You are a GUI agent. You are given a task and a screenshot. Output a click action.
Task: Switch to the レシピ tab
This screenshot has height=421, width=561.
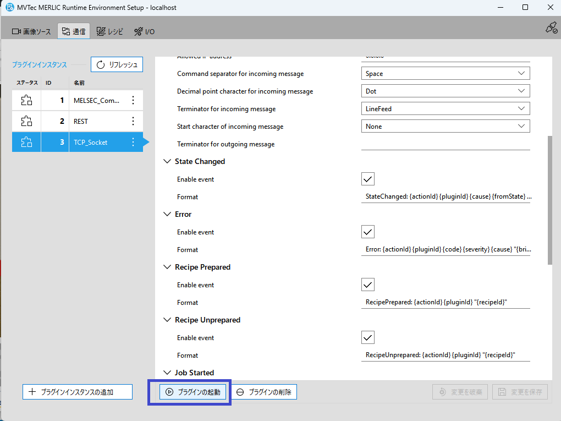pyautogui.click(x=110, y=31)
